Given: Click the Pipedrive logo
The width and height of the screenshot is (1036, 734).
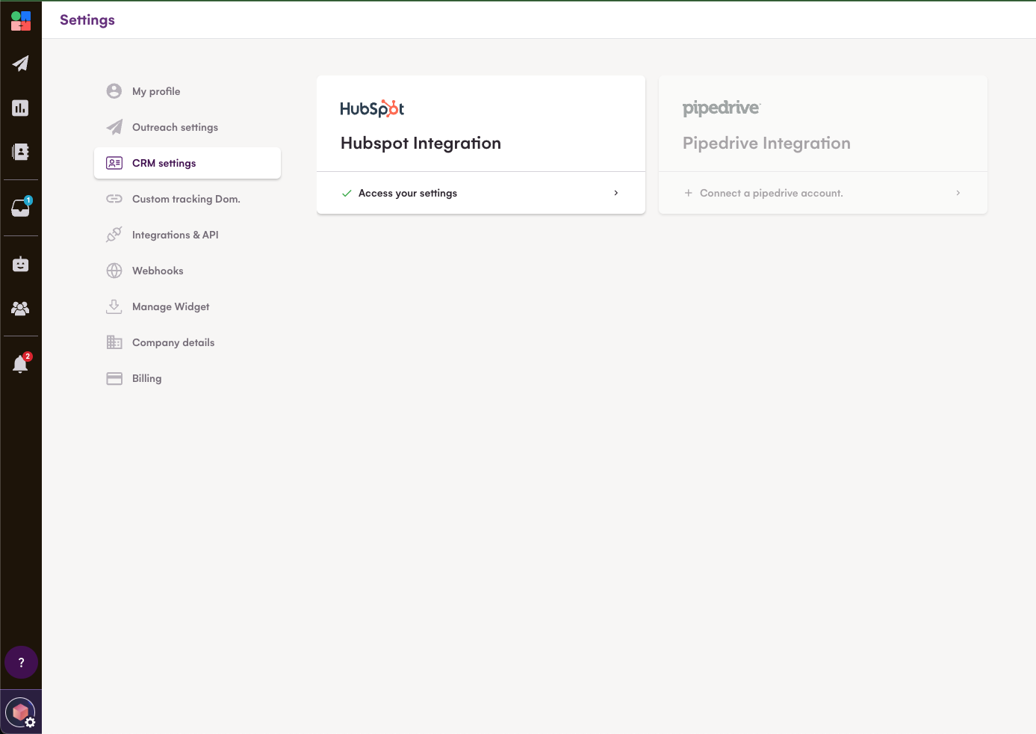Looking at the screenshot, I should click(x=721, y=108).
